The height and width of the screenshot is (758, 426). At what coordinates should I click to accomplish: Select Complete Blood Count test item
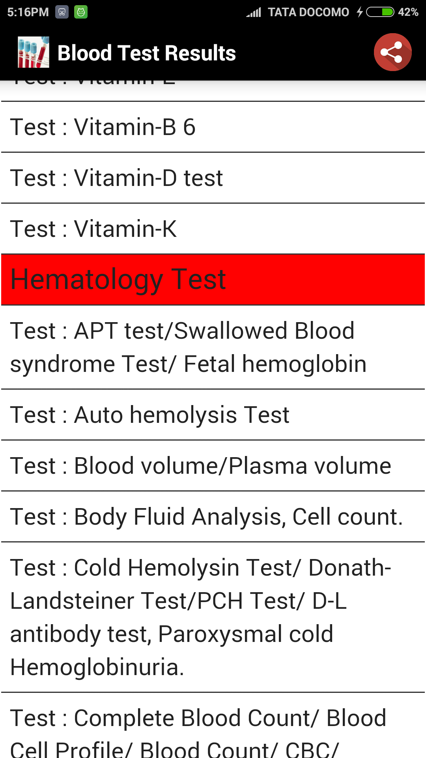pos(213,730)
